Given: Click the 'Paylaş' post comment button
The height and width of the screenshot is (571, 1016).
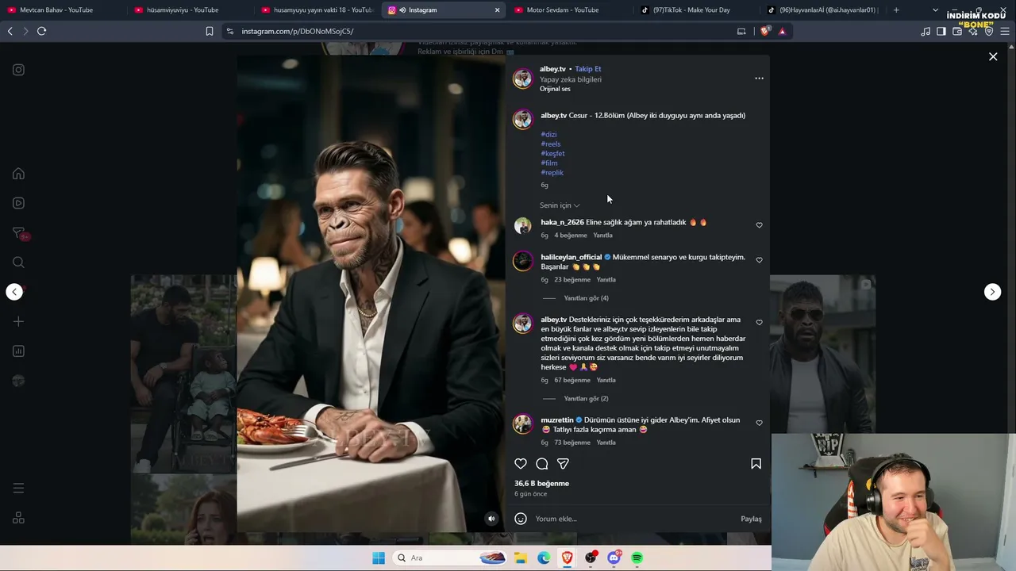Looking at the screenshot, I should (751, 519).
